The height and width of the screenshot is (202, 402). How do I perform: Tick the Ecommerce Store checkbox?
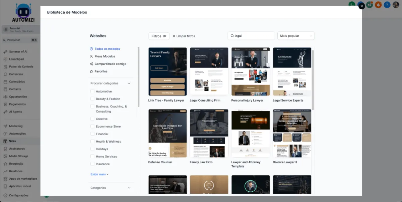tap(92, 127)
